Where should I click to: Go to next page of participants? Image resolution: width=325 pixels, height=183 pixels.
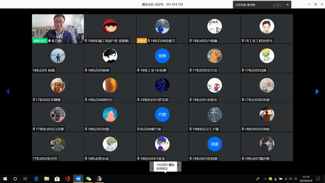[x=317, y=91]
